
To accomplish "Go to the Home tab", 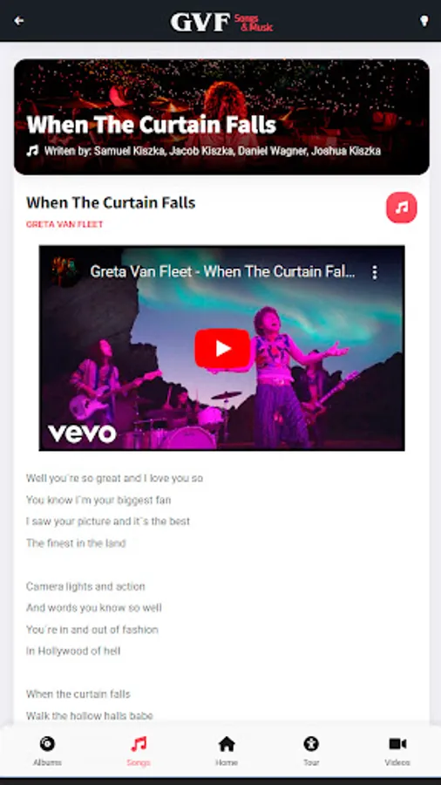I will 227,751.
